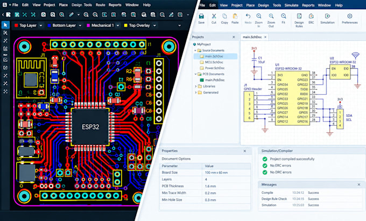Screen dimensions: 366x221
Task: Open Design Rules from the toolbar
Action: [x=299, y=16]
